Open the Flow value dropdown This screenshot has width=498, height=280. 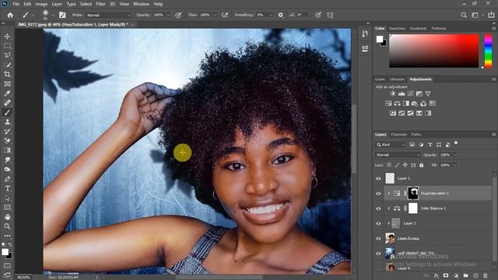215,15
